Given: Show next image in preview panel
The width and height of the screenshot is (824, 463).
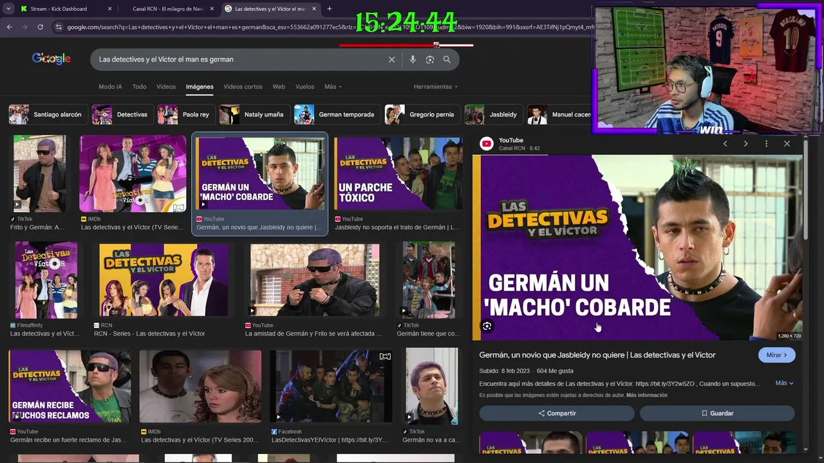Looking at the screenshot, I should (745, 143).
